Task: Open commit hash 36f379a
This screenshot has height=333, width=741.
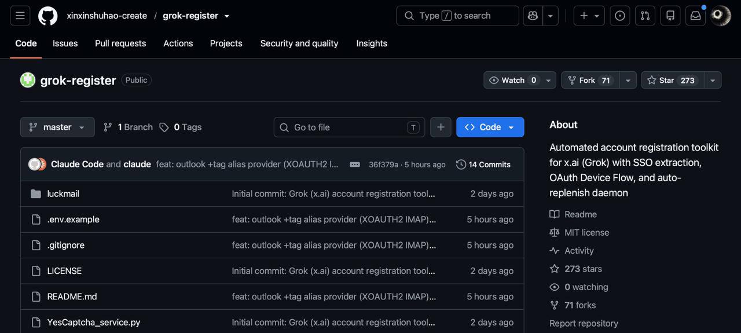Action: (383, 164)
